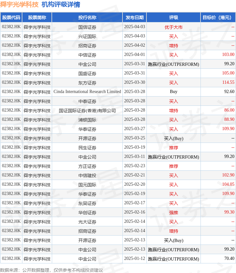
Task: Click the 股票简称 column header
Action: point(37,17)
